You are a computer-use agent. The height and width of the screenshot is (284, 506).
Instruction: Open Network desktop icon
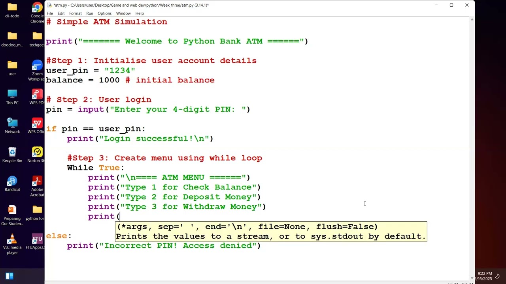(12, 126)
